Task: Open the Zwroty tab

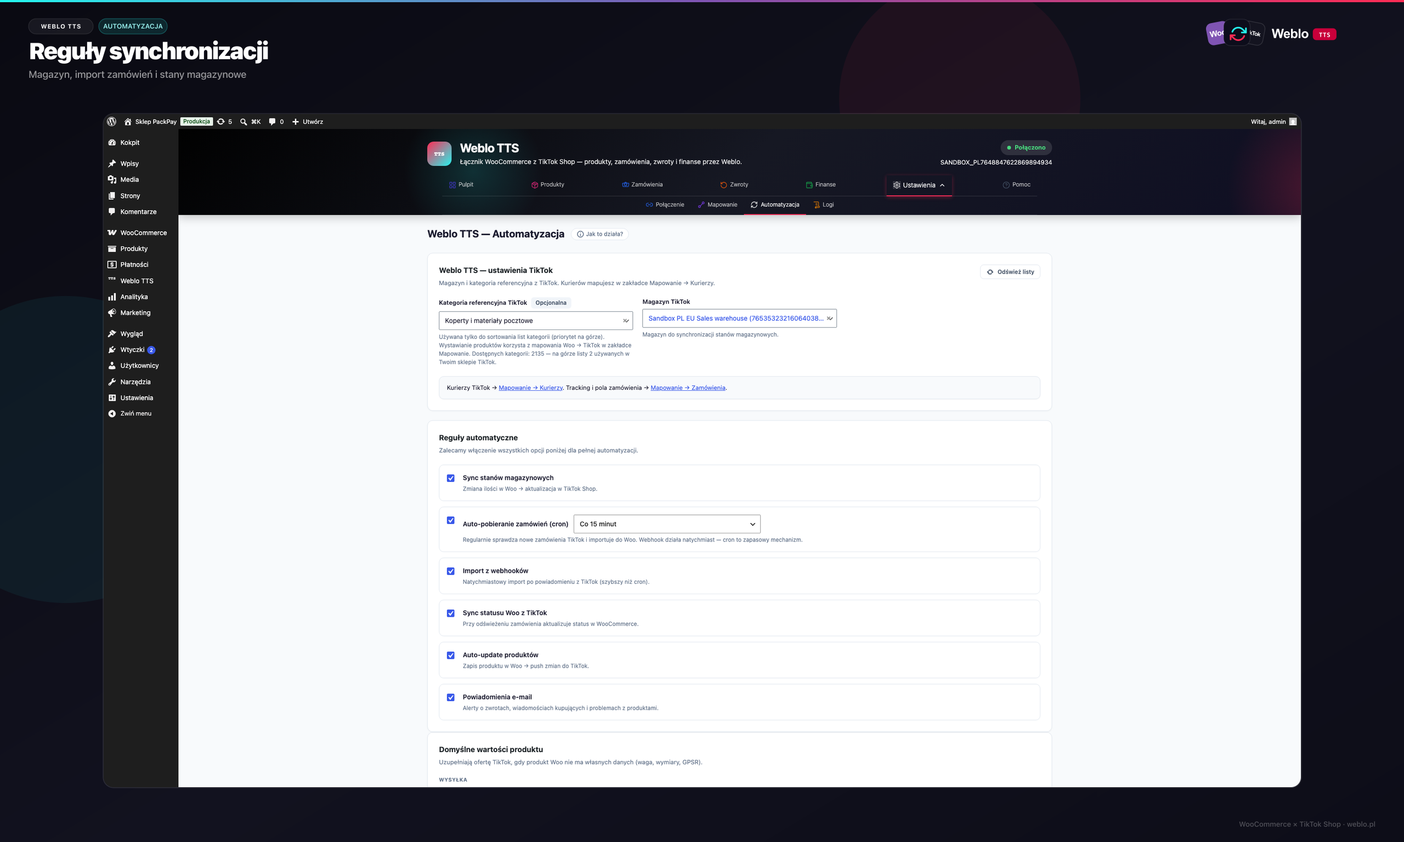Action: (734, 184)
